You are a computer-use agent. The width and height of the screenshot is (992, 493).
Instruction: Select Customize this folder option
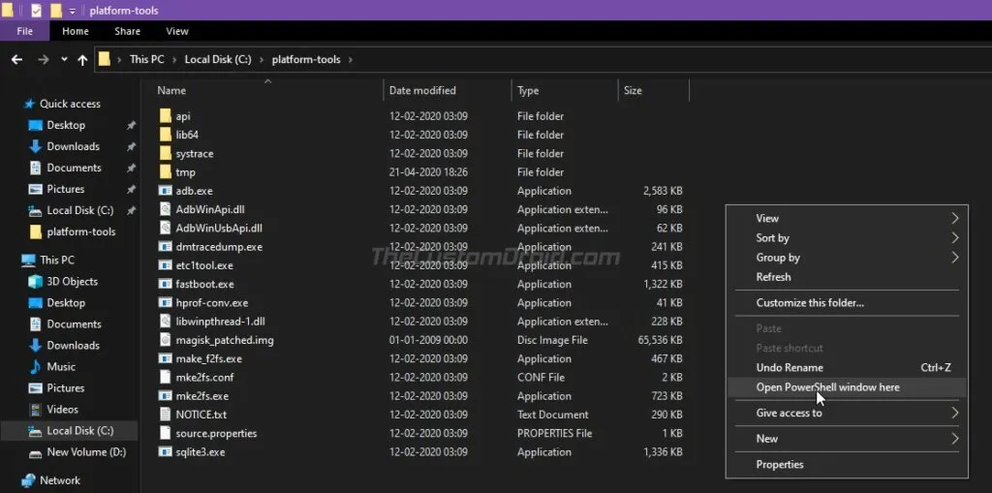pyautogui.click(x=810, y=303)
